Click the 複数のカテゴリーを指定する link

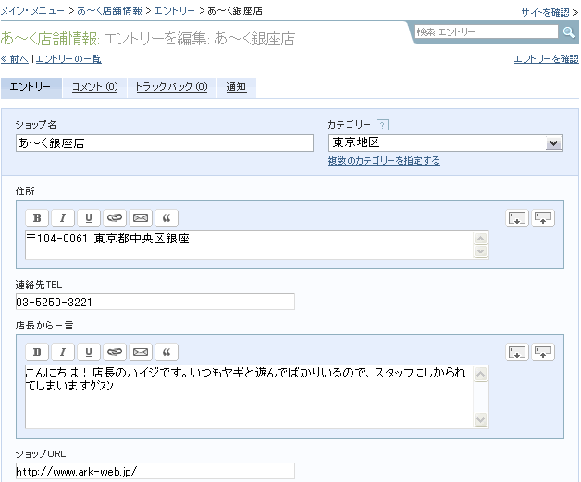(384, 161)
